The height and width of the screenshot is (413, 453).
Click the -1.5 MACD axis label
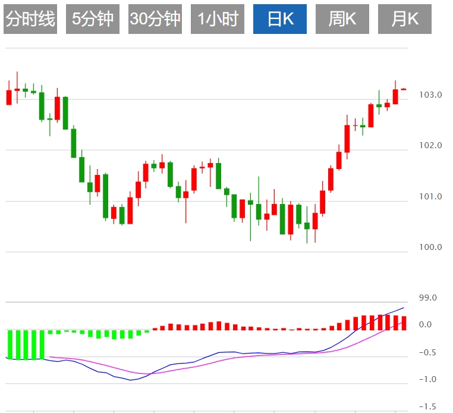(427, 407)
